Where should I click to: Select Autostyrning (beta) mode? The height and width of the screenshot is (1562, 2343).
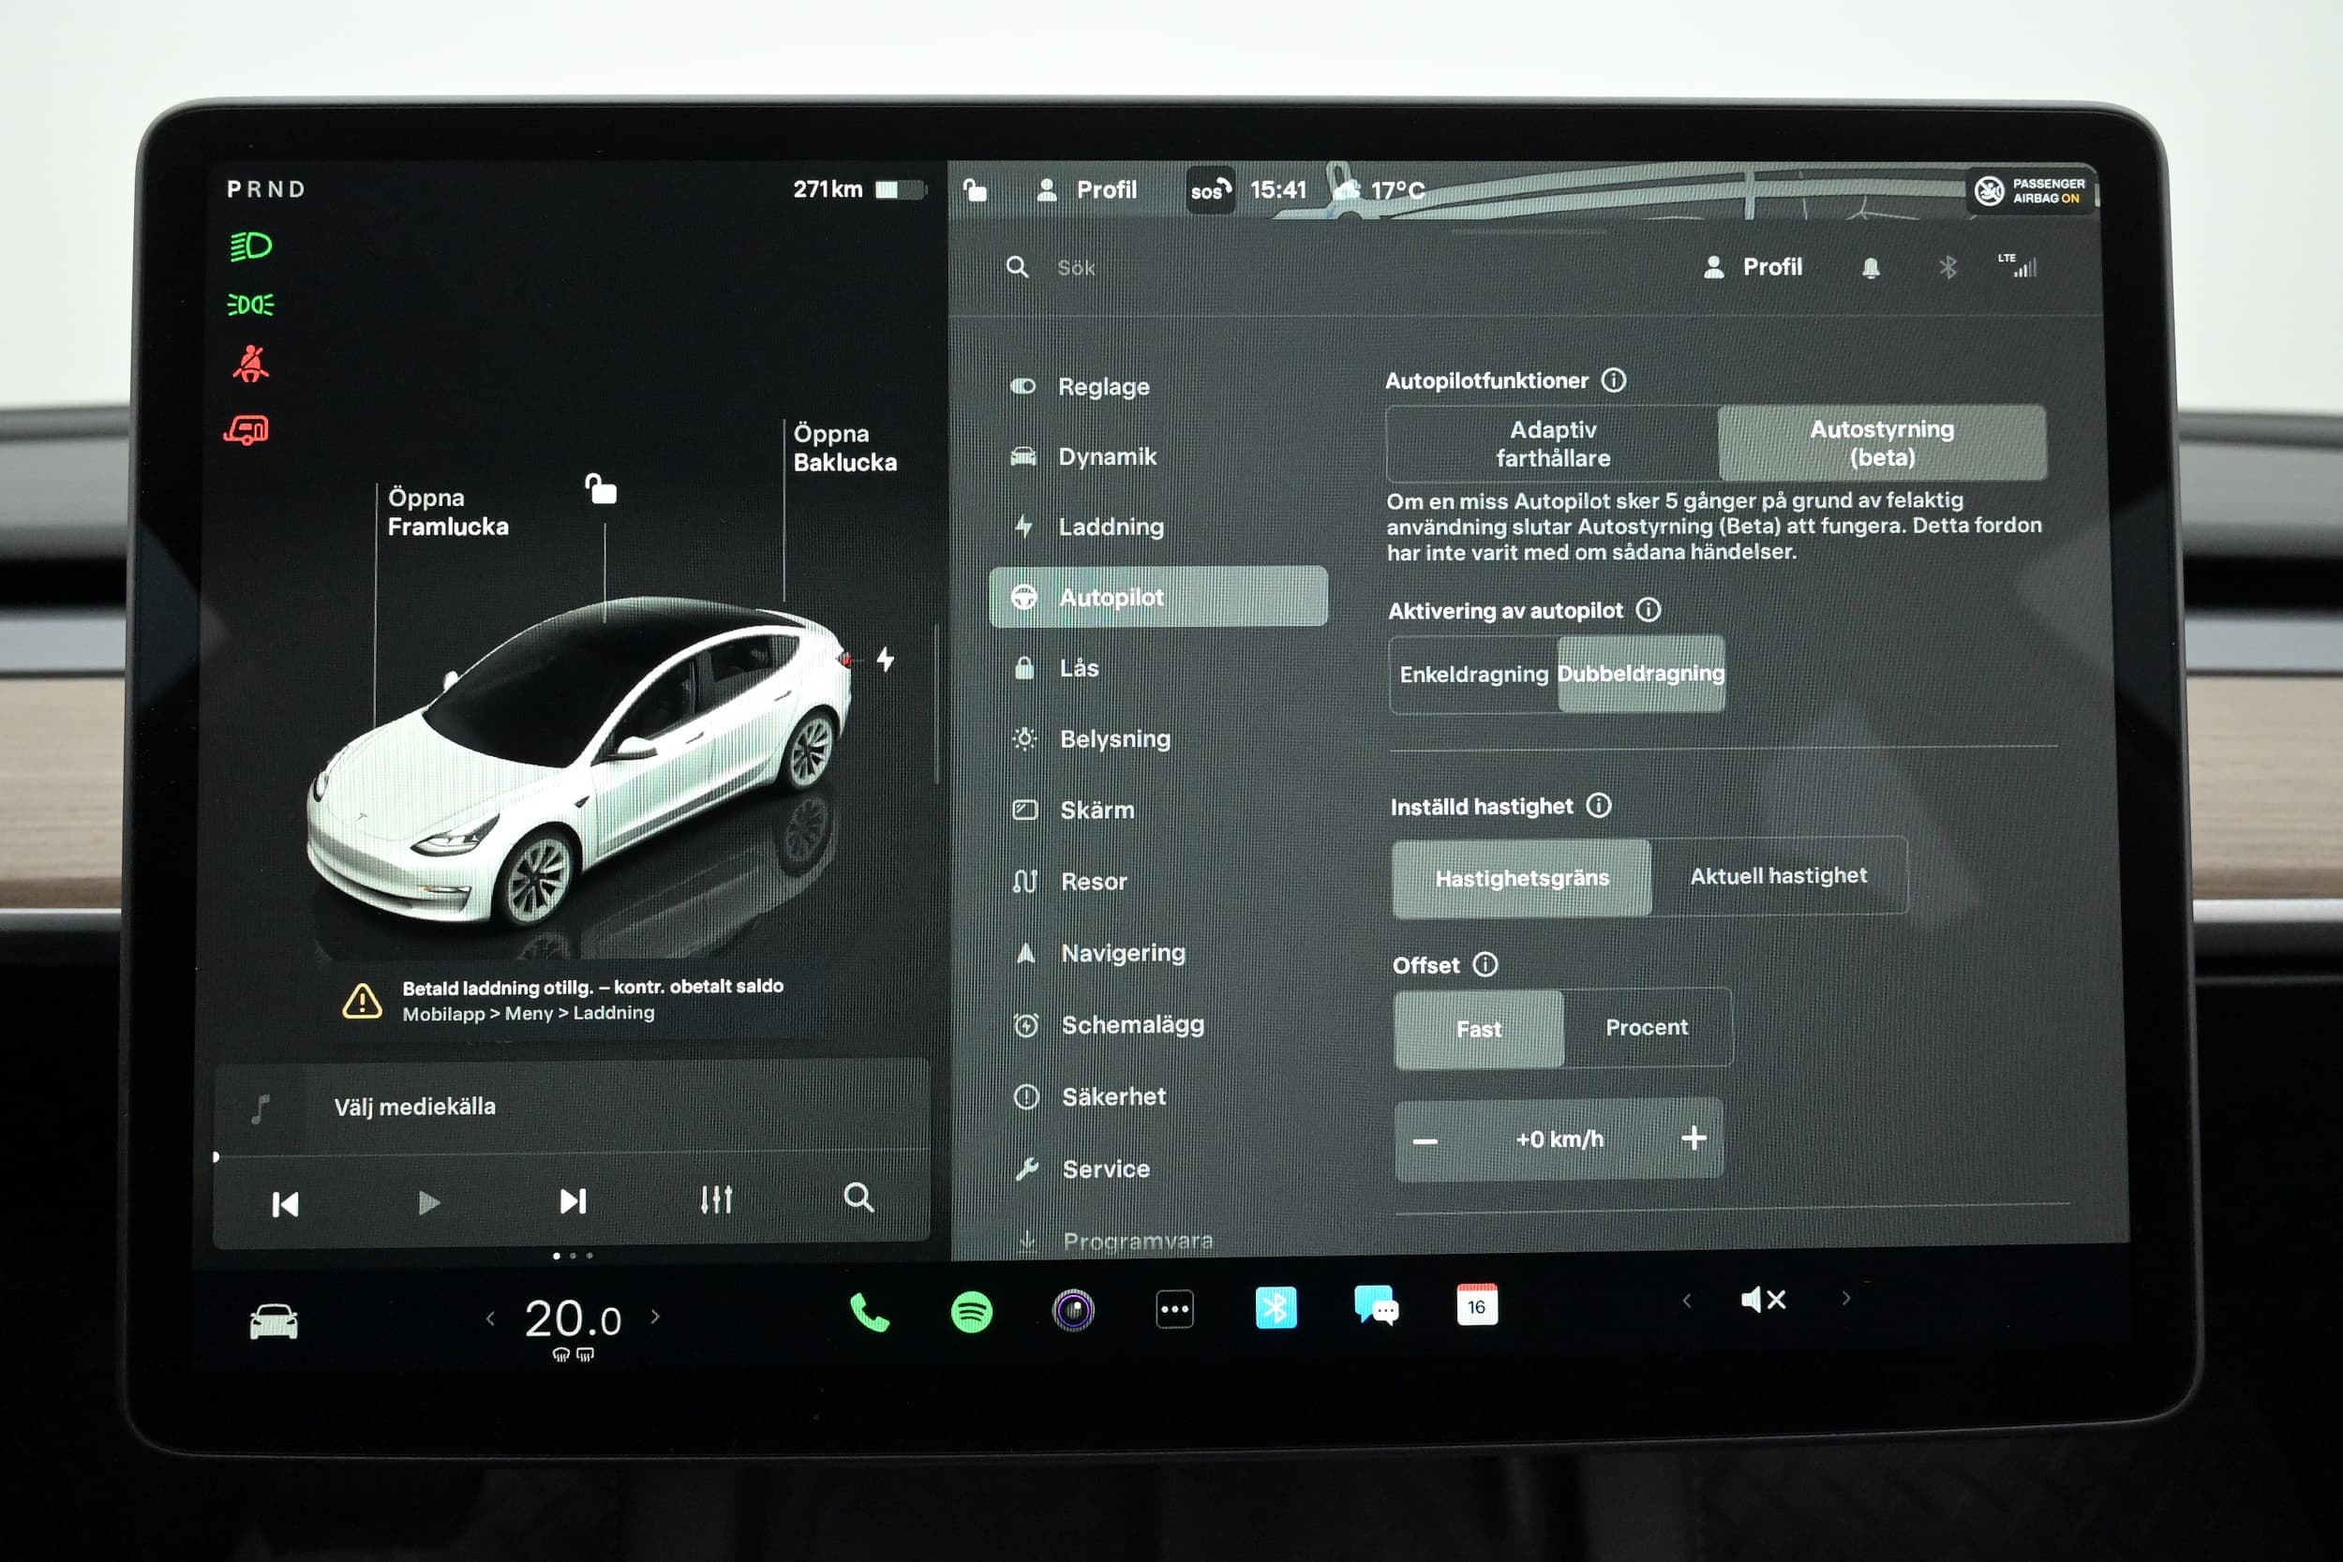pos(1882,442)
